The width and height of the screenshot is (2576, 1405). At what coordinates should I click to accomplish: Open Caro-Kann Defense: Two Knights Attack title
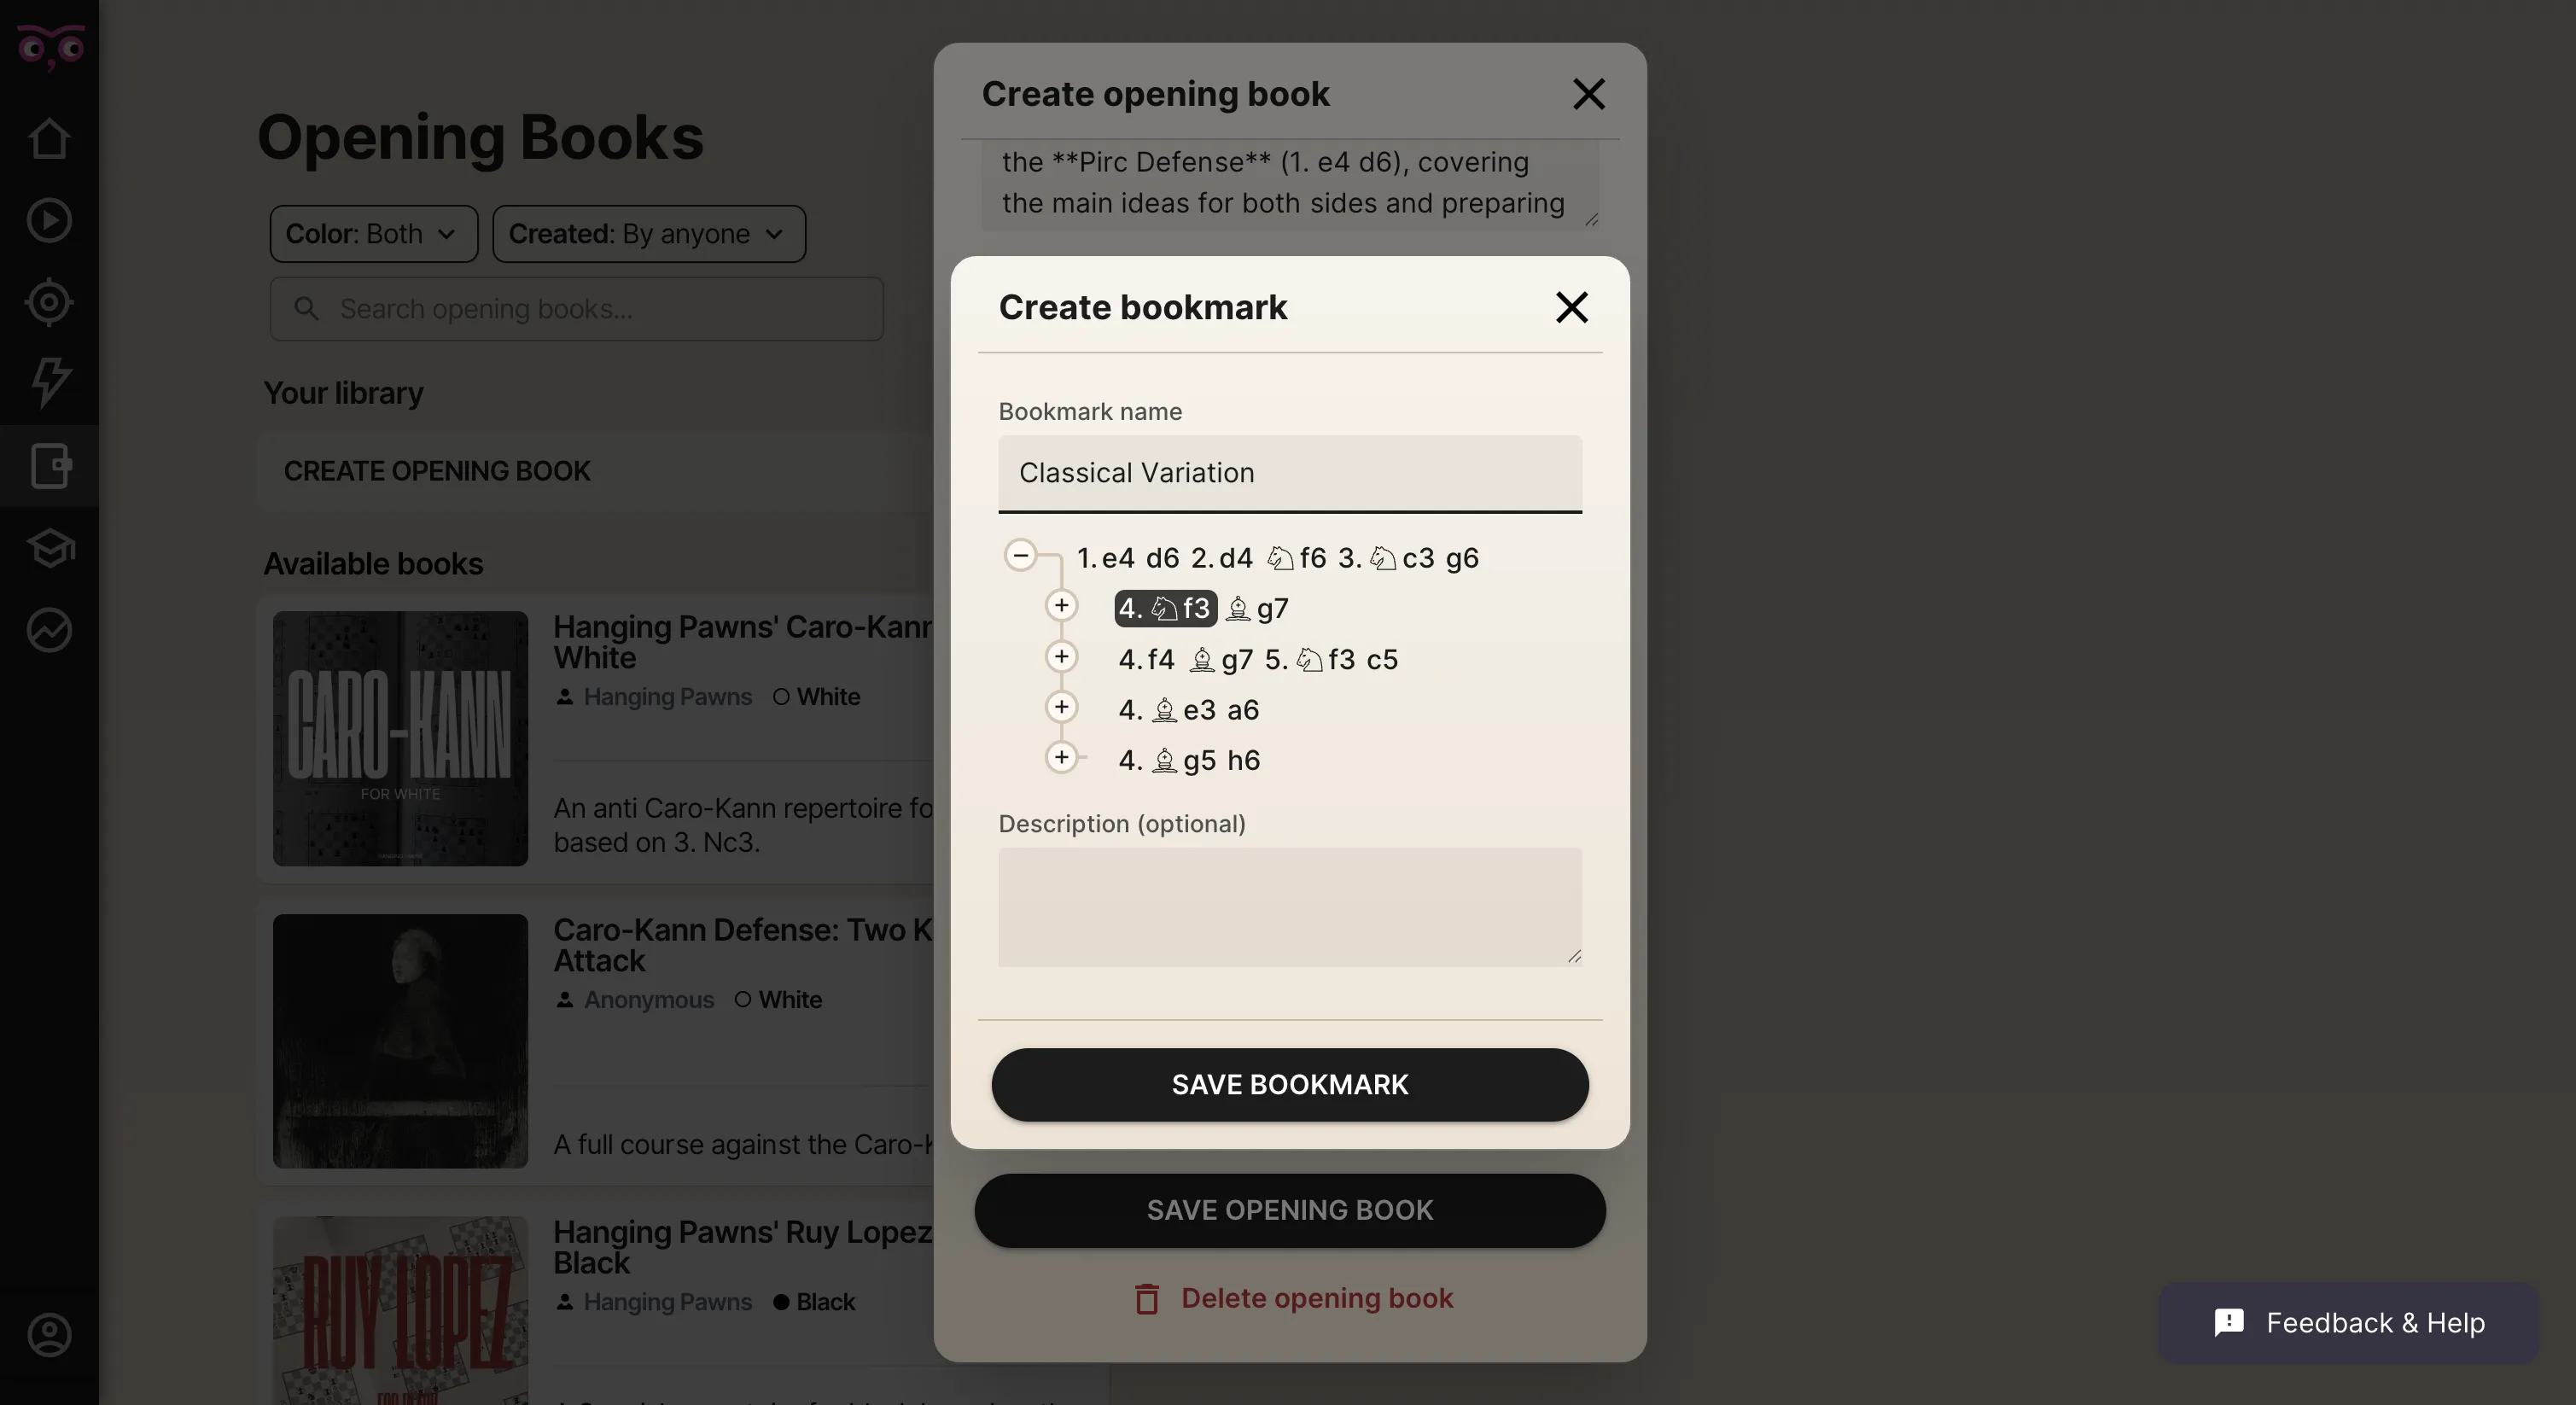click(743, 945)
